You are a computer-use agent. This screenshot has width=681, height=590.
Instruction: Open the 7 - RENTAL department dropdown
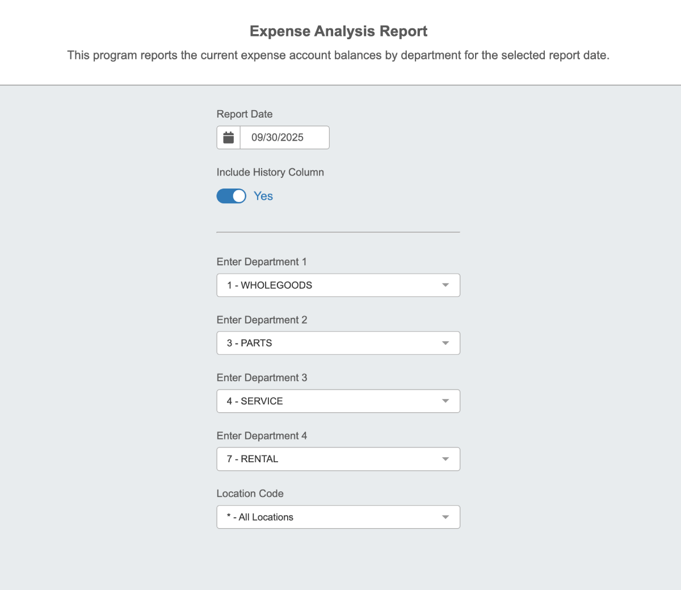pyautogui.click(x=329, y=459)
